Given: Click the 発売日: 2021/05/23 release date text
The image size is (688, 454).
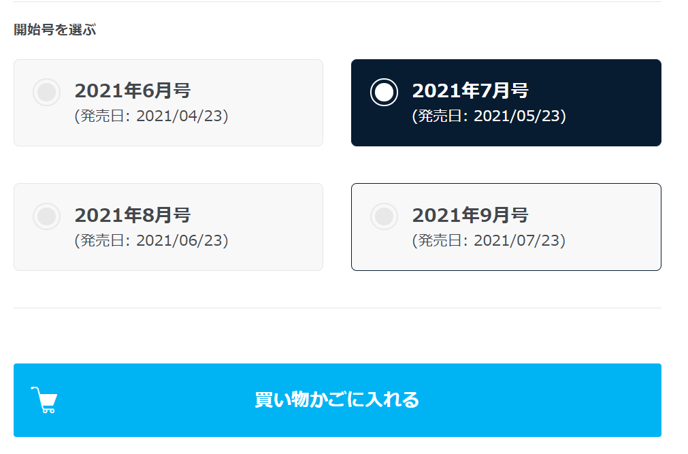Looking at the screenshot, I should 489,116.
